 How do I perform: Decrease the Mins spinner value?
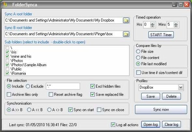(176, 26)
